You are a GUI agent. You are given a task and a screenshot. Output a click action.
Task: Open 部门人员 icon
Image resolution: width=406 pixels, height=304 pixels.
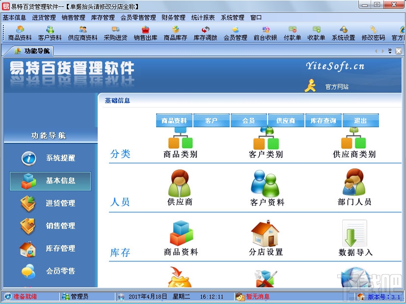[x=353, y=182]
